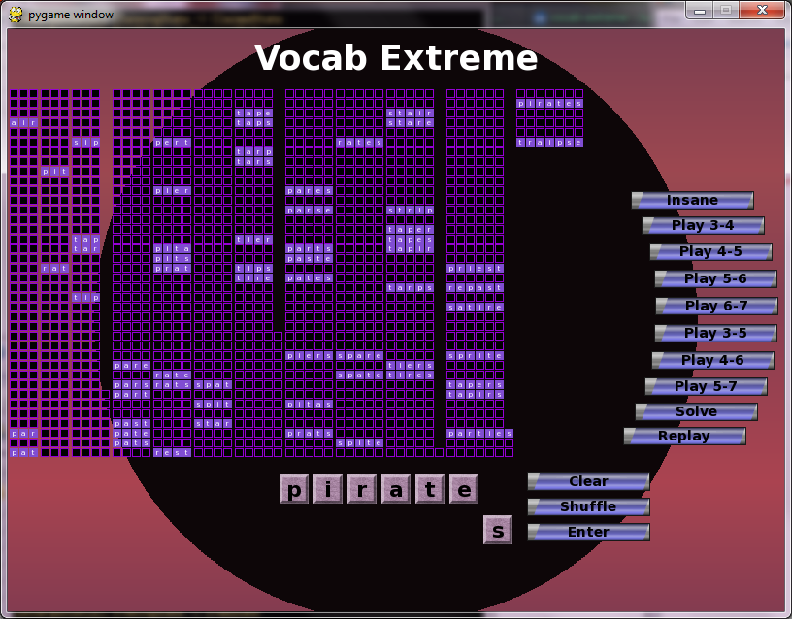Screen dimensions: 792x619
Task: Click the separate 's' letter tile
Action: pyautogui.click(x=498, y=531)
